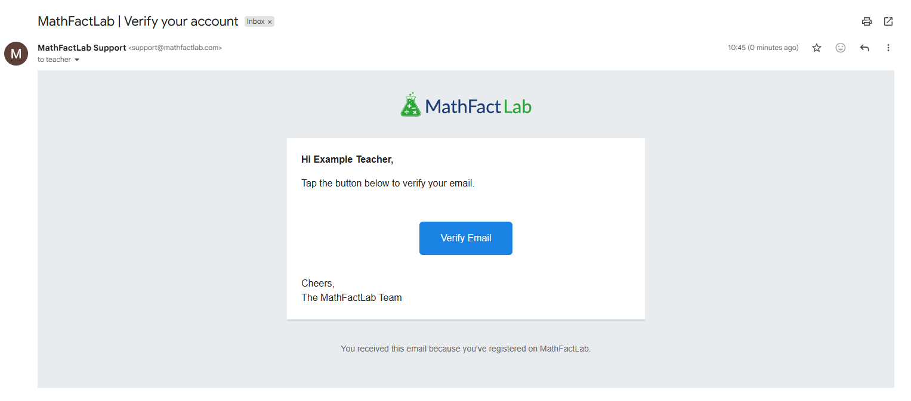This screenshot has height=401, width=911.
Task: Click the "You received this email" footer text
Action: tap(466, 349)
